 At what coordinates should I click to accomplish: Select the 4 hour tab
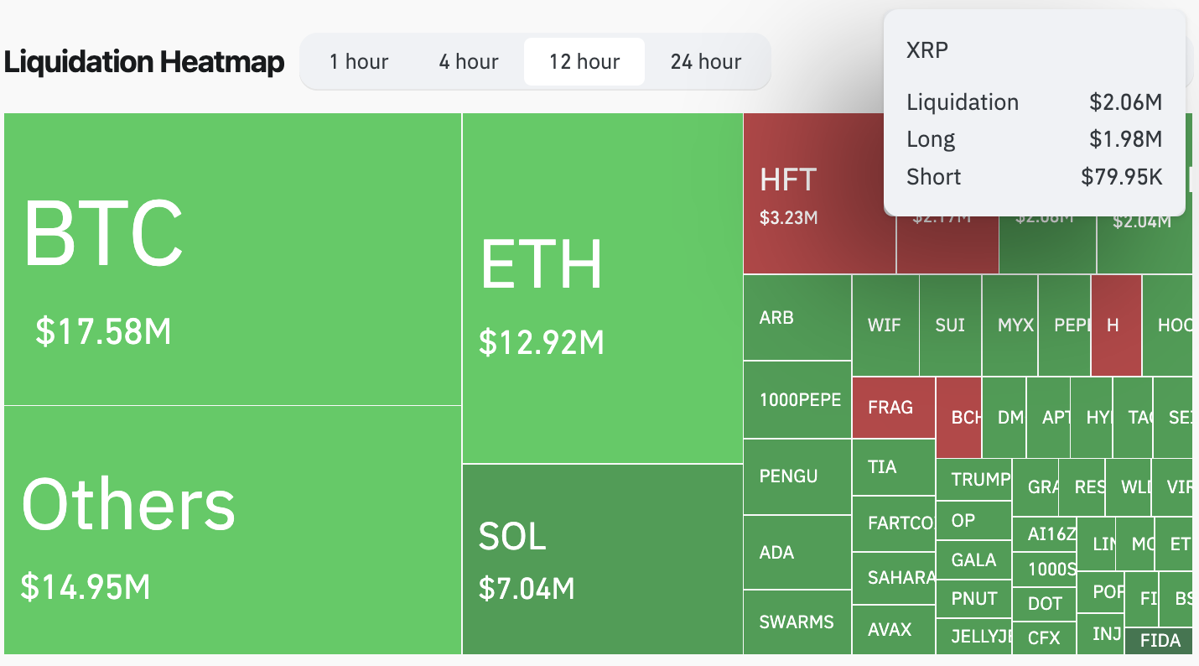coord(469,61)
